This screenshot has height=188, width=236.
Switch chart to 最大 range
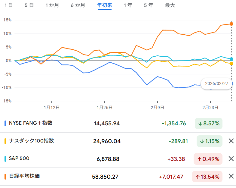coord(170,5)
